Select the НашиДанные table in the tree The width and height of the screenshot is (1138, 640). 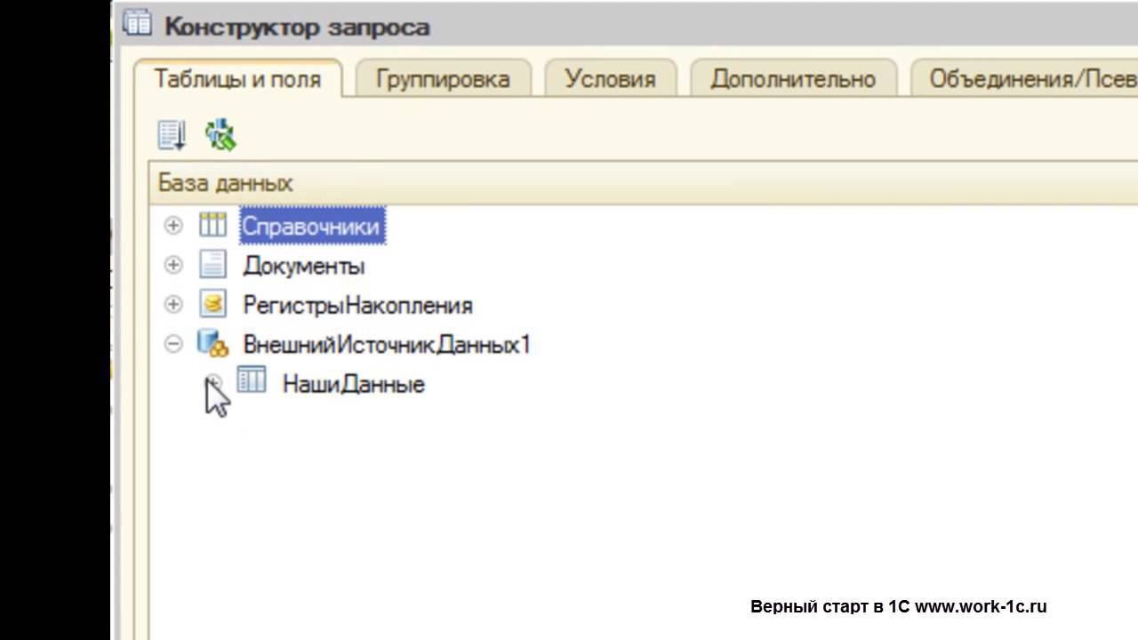353,384
